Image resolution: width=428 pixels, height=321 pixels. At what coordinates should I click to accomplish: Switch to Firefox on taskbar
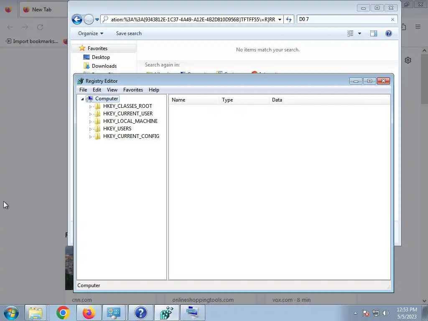coord(89,313)
